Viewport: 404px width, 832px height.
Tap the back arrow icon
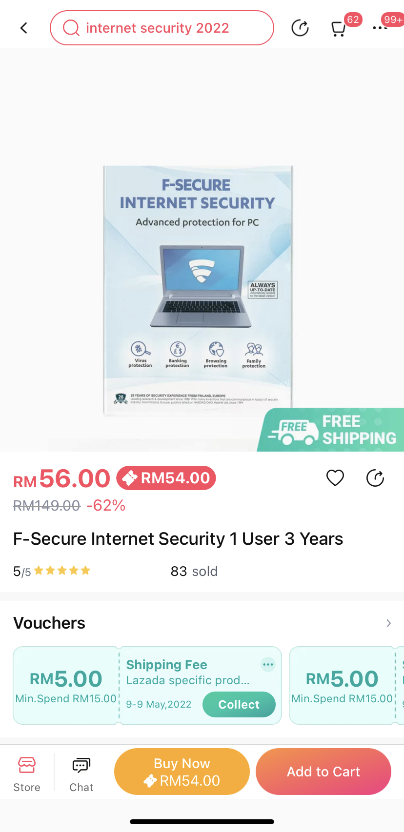(24, 28)
